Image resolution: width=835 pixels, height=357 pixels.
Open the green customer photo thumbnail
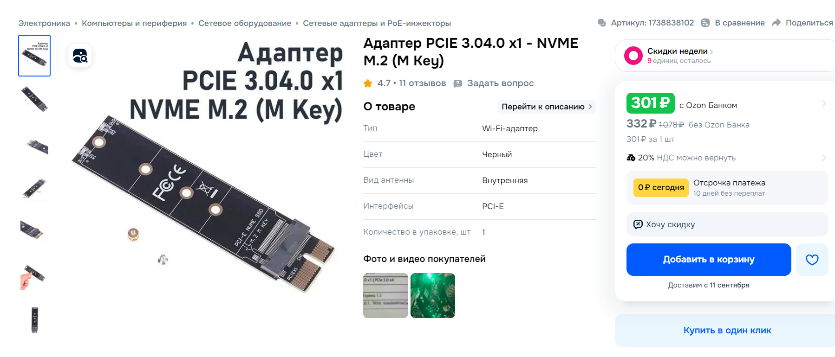[x=433, y=296]
